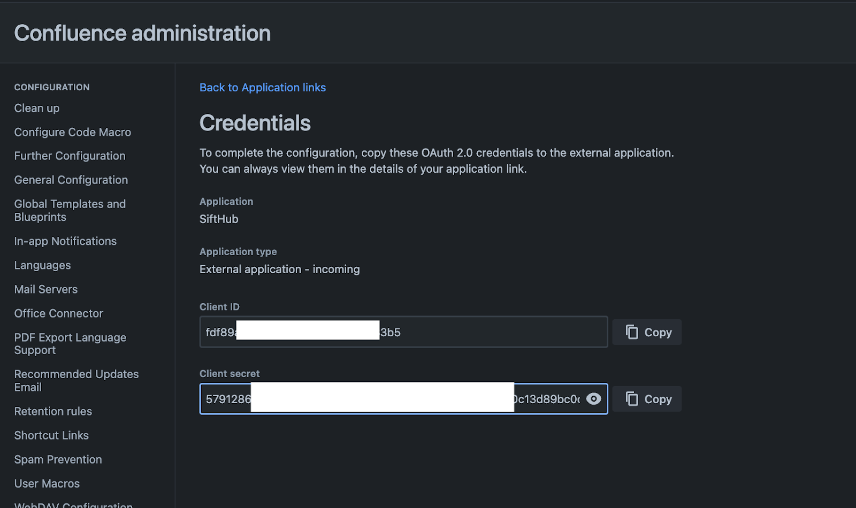Viewport: 856px width, 508px height.
Task: Open PDF Export Language Support
Action: (x=70, y=344)
